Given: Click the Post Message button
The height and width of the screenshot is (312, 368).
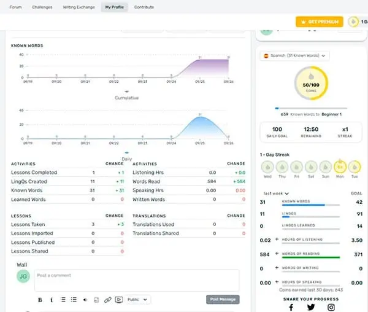Looking at the screenshot, I should pos(223,299).
